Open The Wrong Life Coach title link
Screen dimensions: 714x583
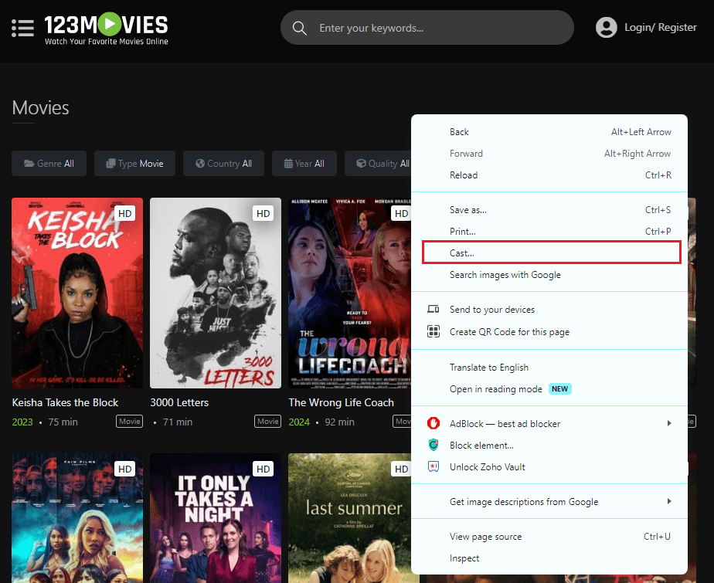(x=341, y=402)
